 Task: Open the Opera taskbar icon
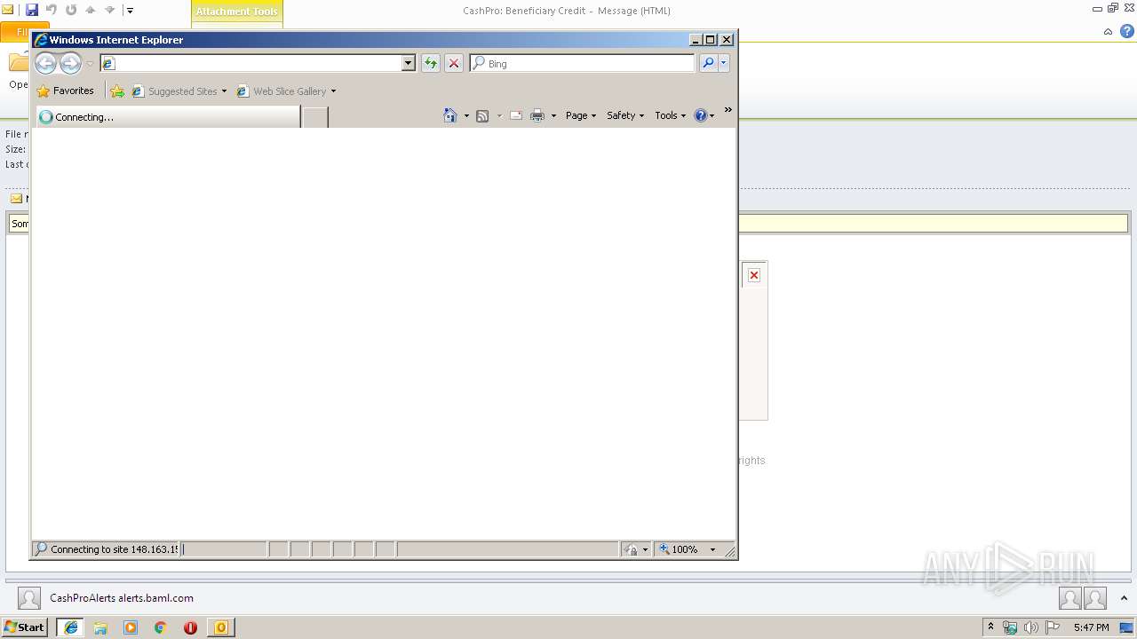(190, 627)
